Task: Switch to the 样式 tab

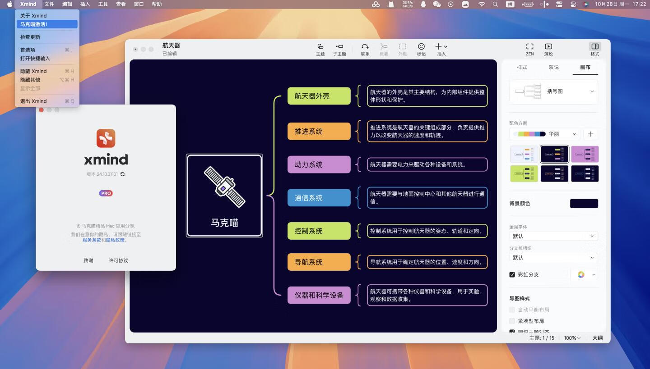Action: (522, 67)
